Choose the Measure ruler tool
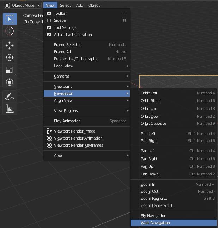The height and width of the screenshot is (228, 218). click(x=10, y=109)
